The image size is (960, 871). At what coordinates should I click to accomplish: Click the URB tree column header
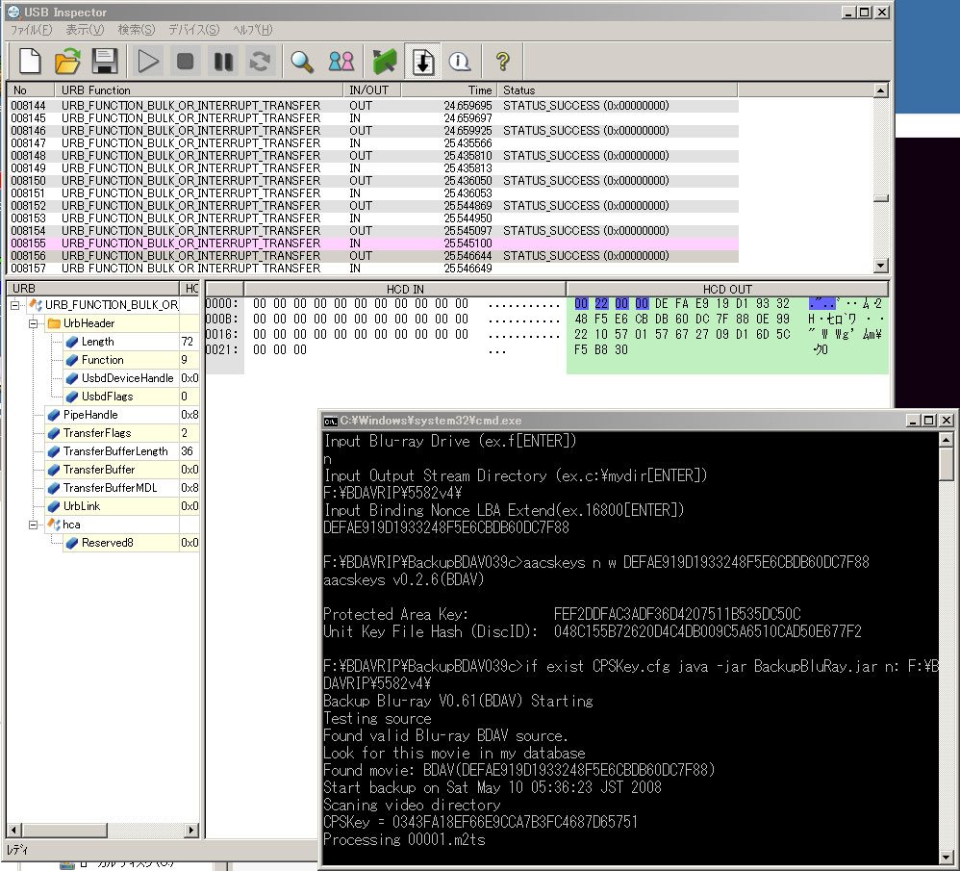[93, 289]
